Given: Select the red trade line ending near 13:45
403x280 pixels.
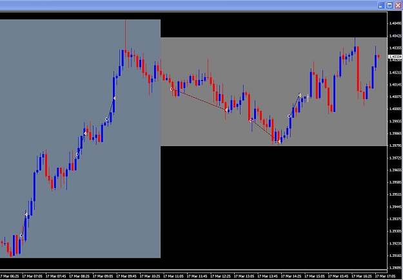Looking at the screenshot, I should (265, 131).
